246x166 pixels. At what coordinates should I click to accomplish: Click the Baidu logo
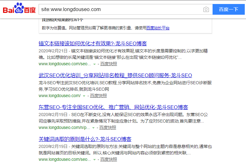click(19, 8)
